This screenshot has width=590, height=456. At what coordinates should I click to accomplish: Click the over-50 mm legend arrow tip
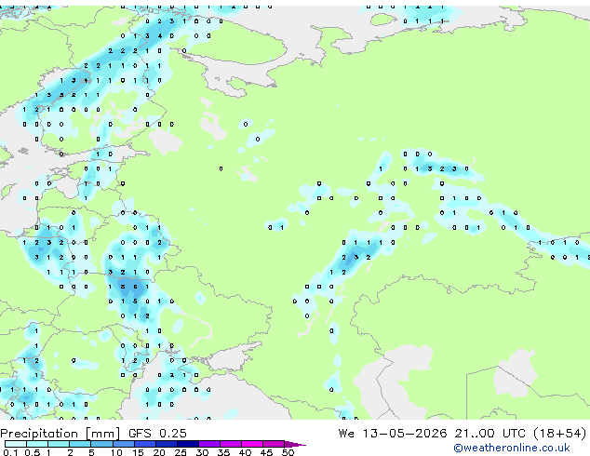295,444
